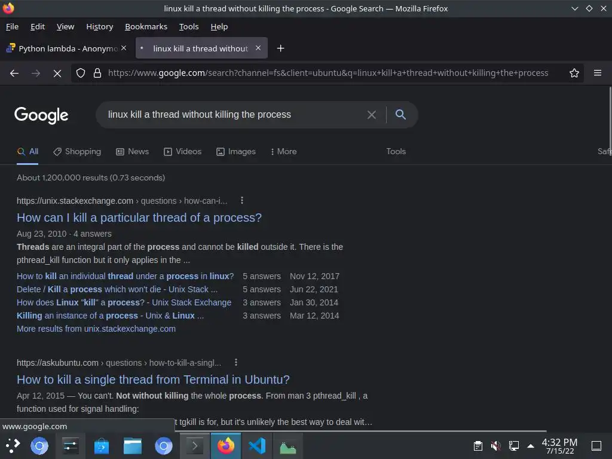This screenshot has height=459, width=612.
Task: Open the Google logo home link
Action: pyautogui.click(x=41, y=115)
